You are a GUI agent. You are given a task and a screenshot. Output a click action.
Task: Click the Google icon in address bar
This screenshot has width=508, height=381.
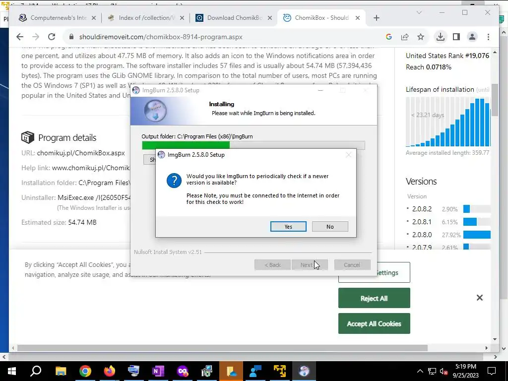click(x=389, y=37)
